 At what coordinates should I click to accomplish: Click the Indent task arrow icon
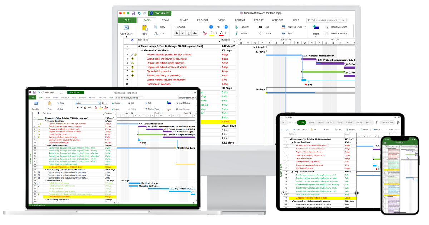pos(236,33)
